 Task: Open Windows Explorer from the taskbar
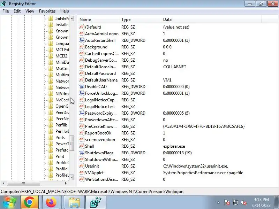[74, 202]
